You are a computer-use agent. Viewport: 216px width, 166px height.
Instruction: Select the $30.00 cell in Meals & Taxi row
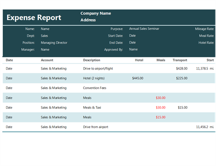160,107
